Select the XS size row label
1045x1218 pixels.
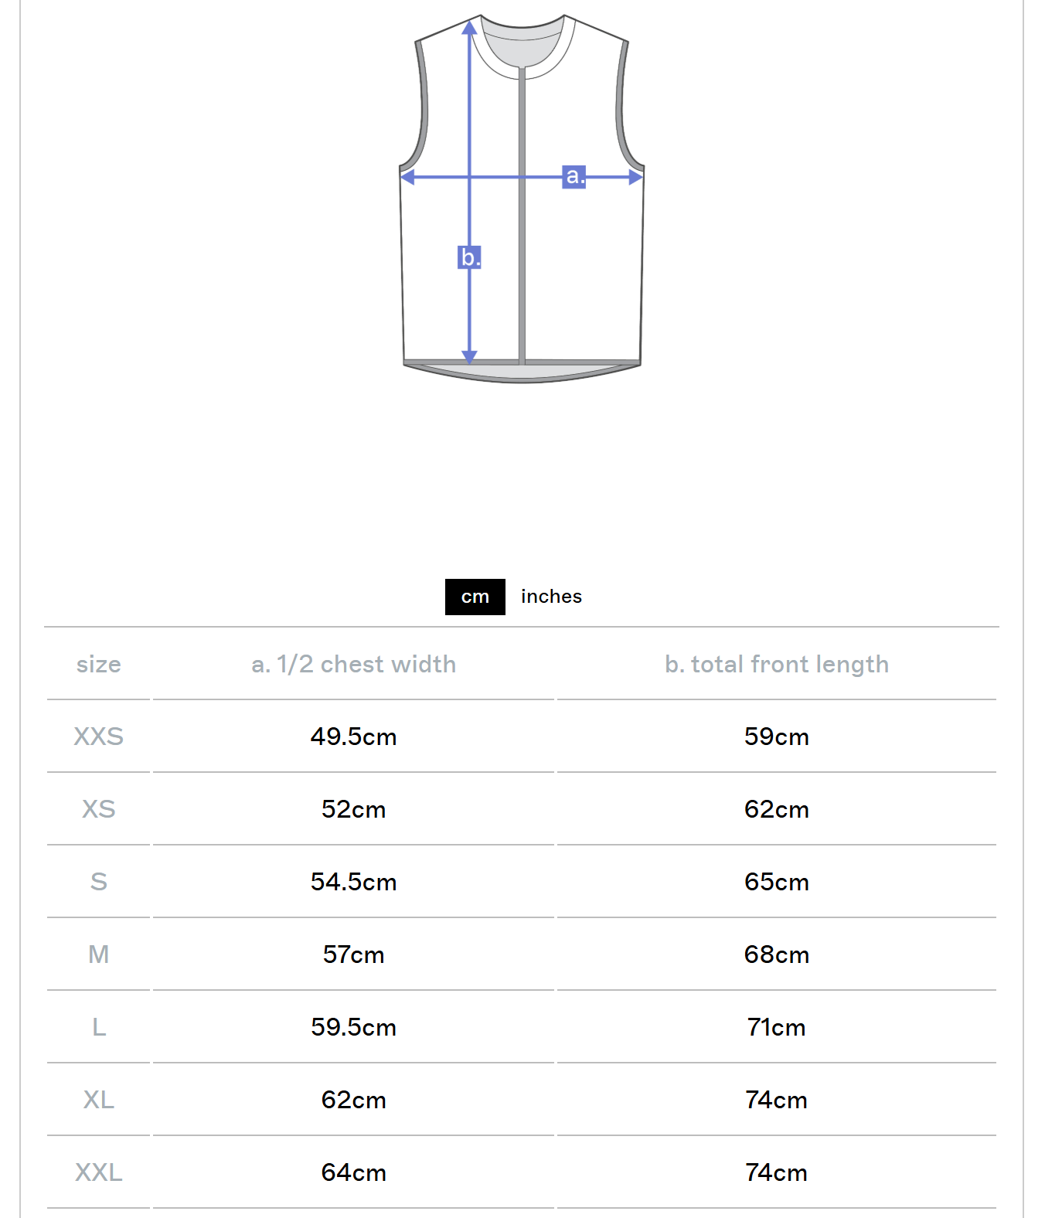98,809
